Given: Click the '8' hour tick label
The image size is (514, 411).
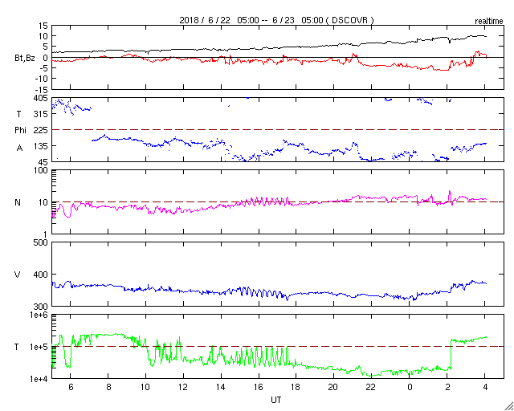Looking at the screenshot, I should point(108,387).
